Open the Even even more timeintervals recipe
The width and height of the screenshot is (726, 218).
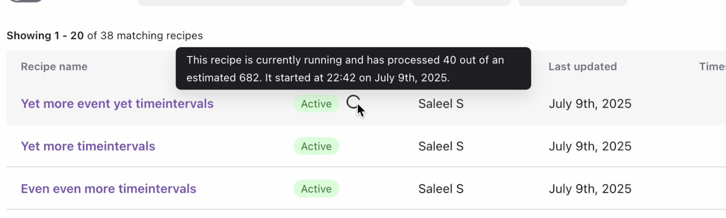[x=108, y=189]
